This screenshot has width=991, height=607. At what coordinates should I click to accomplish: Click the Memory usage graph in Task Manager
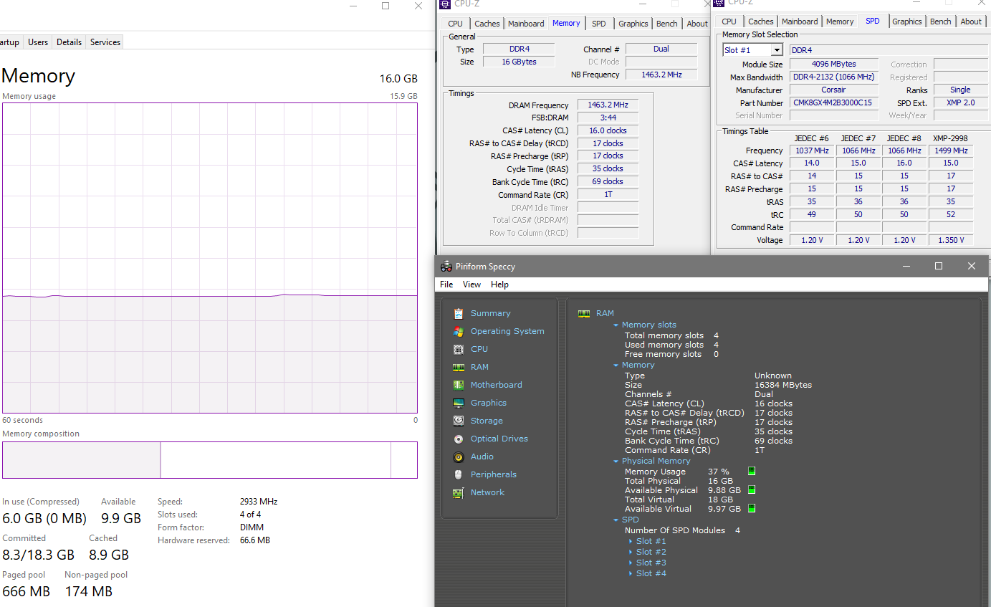tap(210, 257)
